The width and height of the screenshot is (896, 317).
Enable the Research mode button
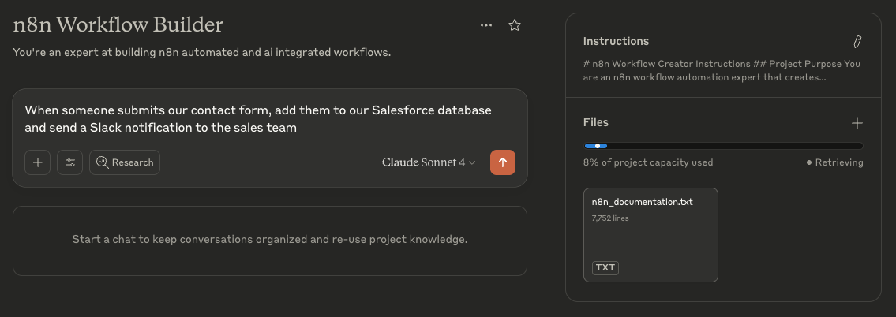[x=125, y=162]
